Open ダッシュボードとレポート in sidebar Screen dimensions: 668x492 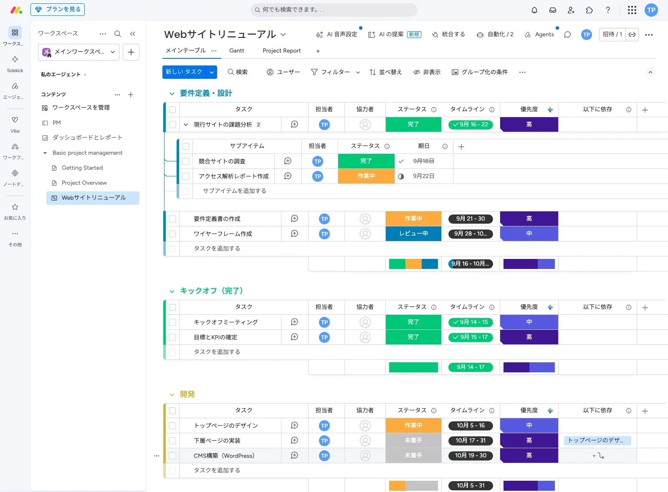(x=87, y=138)
